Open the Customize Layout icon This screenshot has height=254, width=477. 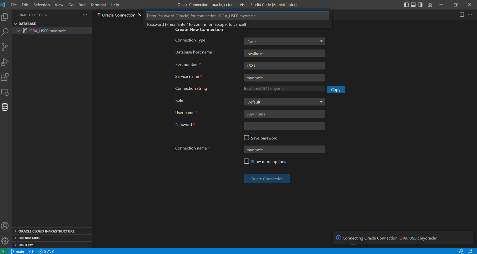(x=430, y=5)
